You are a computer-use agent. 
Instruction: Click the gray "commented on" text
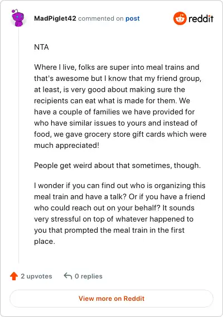tap(101, 18)
